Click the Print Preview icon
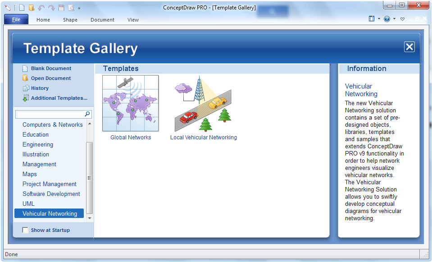432x262 pixels. [x=71, y=8]
